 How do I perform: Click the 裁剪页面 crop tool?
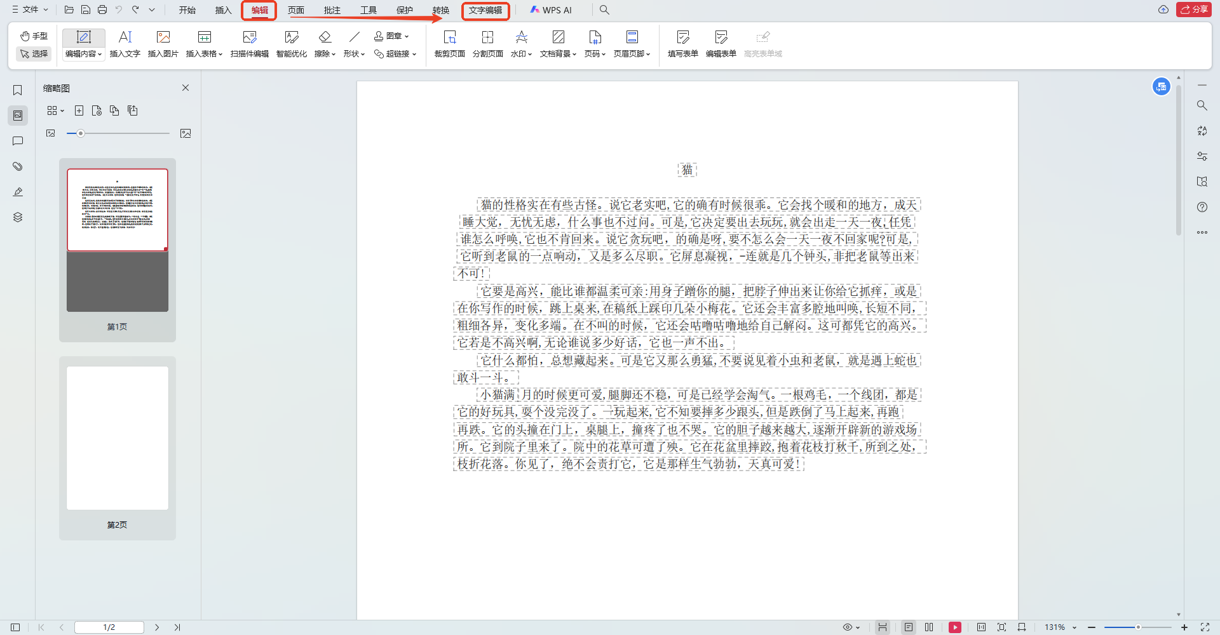(x=449, y=44)
